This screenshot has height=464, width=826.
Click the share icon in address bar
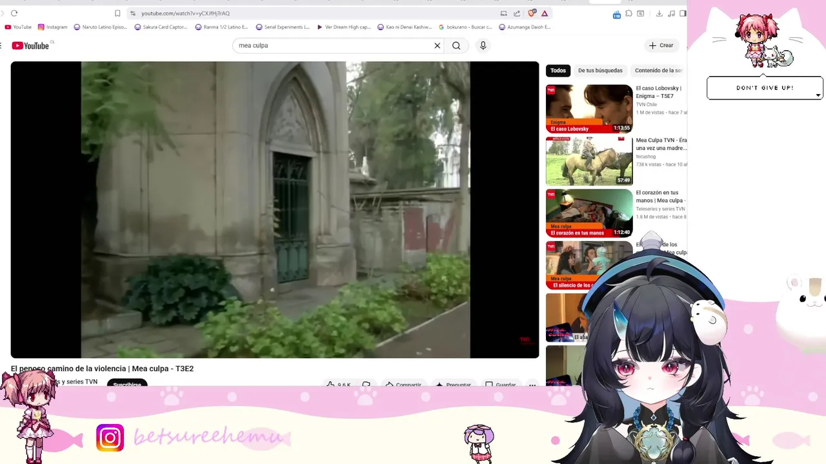(x=517, y=13)
